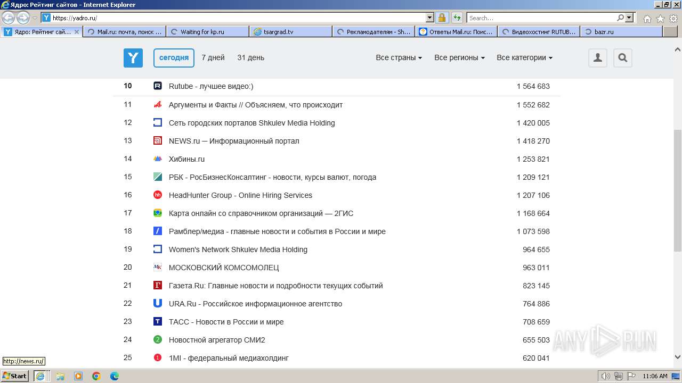Click the browser Forward arrow button
Viewport: 682px width, 383px height.
[23, 18]
